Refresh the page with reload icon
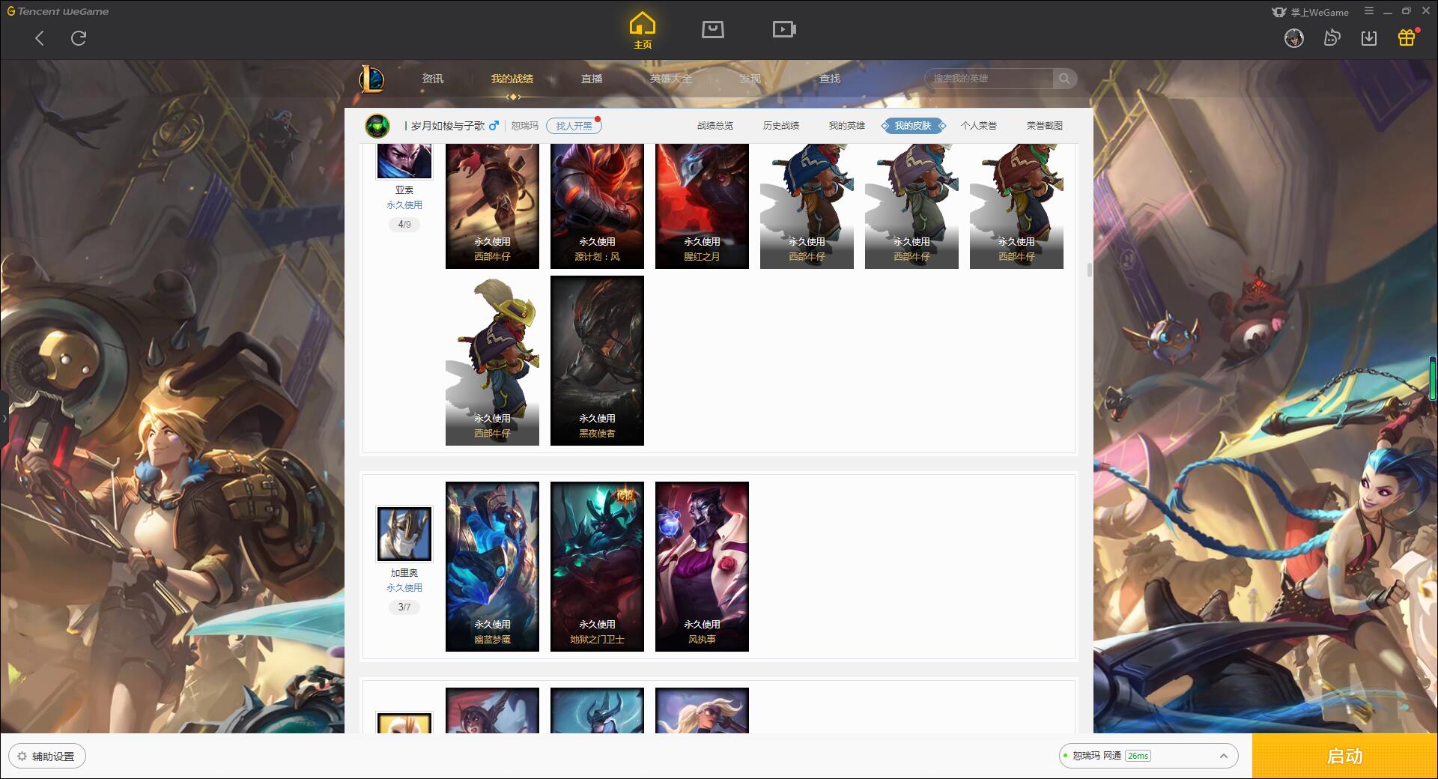Image resolution: width=1438 pixels, height=779 pixels. tap(79, 38)
